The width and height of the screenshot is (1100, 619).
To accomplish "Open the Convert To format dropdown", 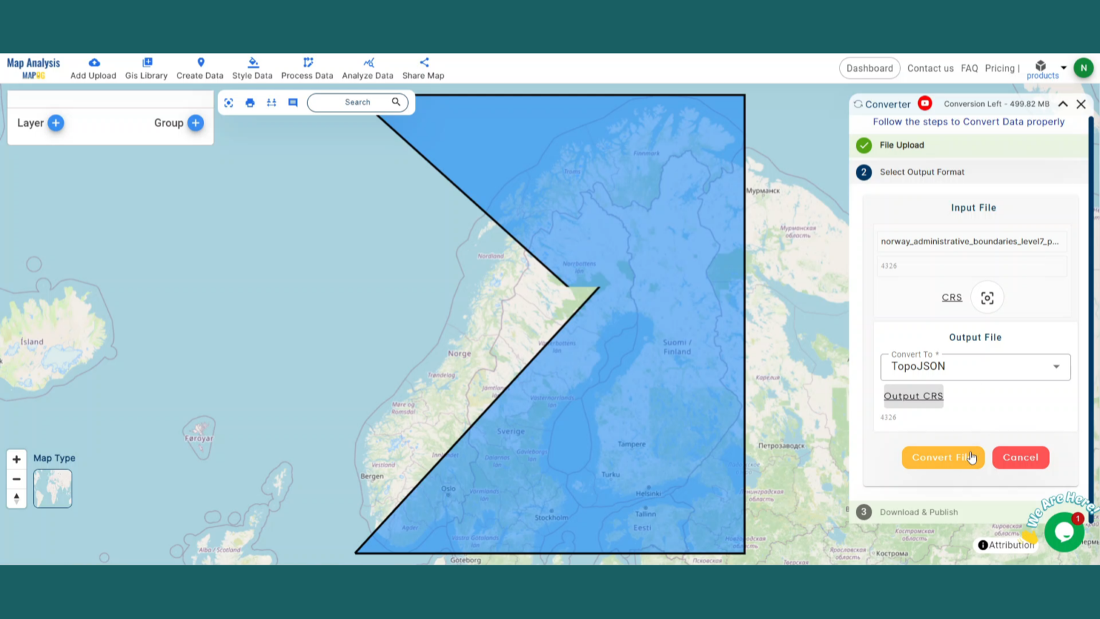I will point(1056,366).
